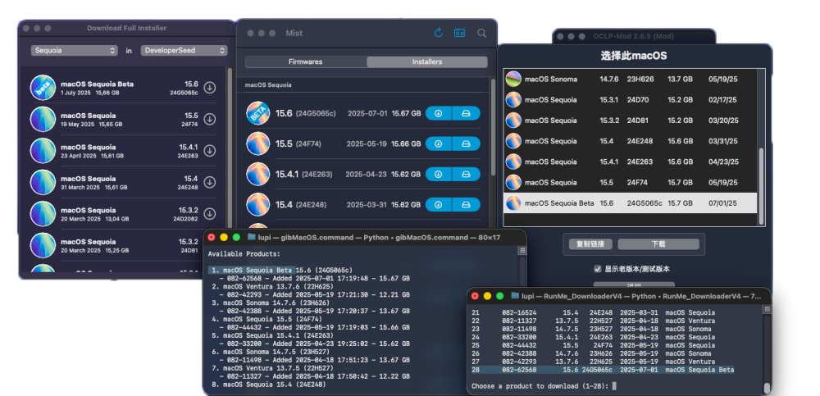Create bootable disk for 15.4.1 in Mist

[466, 174]
